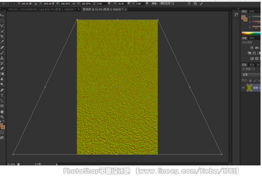This screenshot has height=179, width=262.
Task: Click the color spectrum ramp
Action: click(x=251, y=33)
